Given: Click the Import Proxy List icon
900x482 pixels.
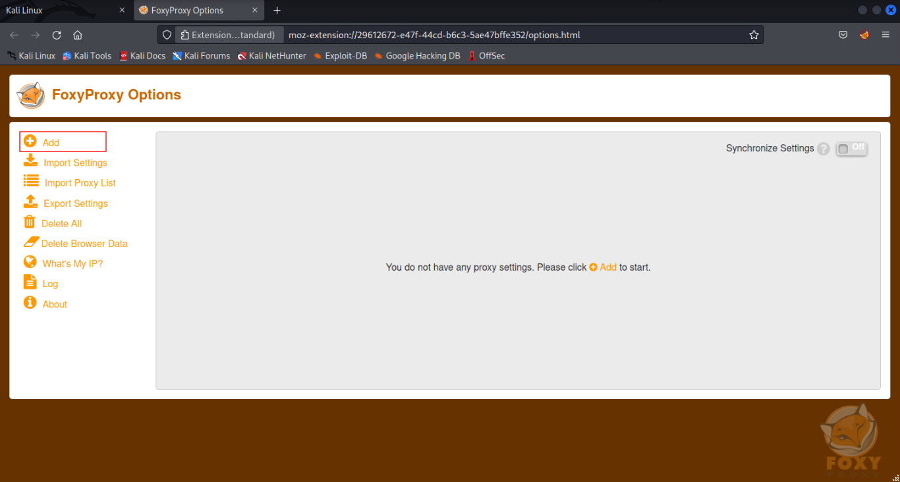Looking at the screenshot, I should [x=31, y=181].
